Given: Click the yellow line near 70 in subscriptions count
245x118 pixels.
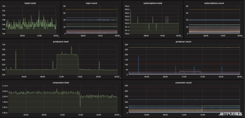Looking at the screenshot, I should click(x=214, y=10).
